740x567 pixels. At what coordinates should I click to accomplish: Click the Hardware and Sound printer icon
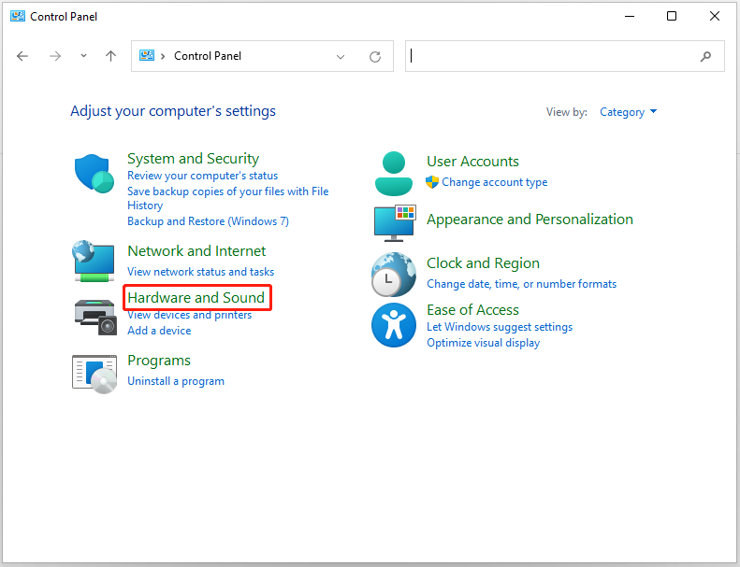pos(94,314)
